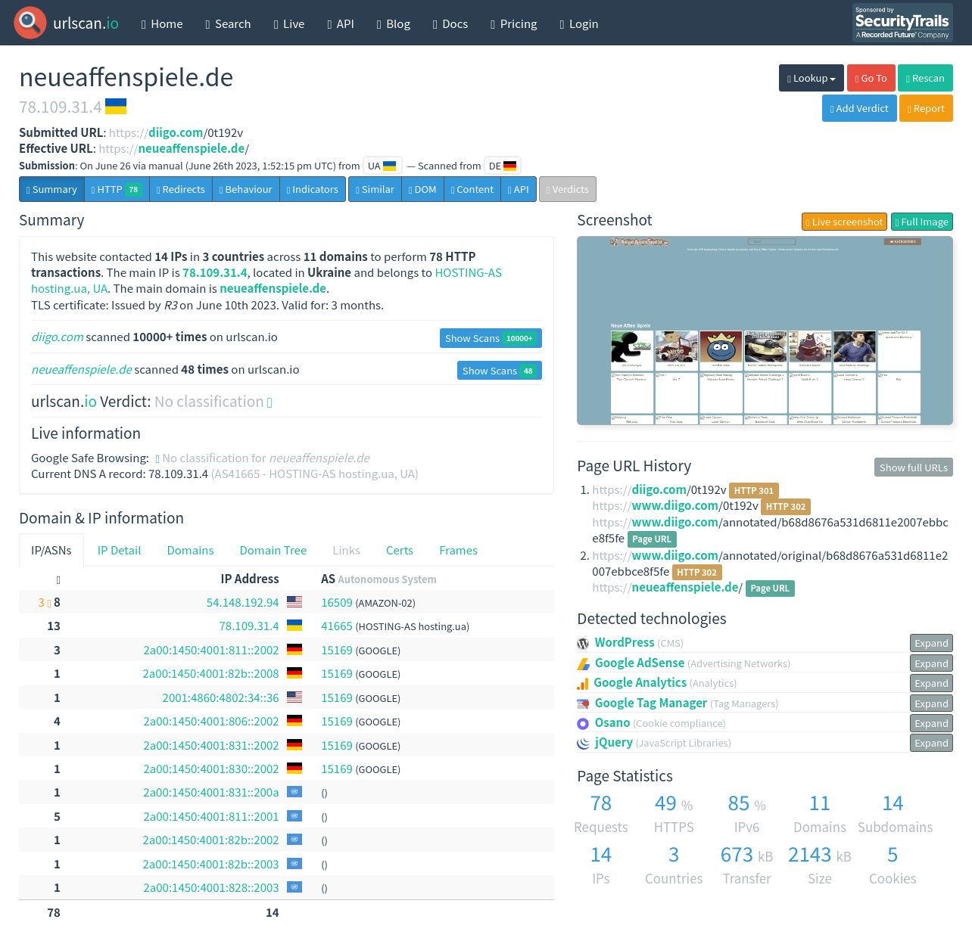
Task: Open the Live screenshot button
Action: (x=844, y=222)
